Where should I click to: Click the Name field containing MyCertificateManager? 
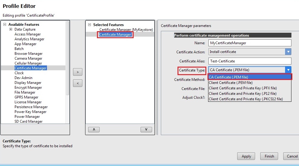pyautogui.click(x=250, y=43)
